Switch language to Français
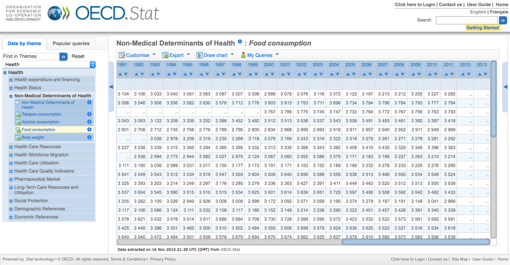 point(499,12)
